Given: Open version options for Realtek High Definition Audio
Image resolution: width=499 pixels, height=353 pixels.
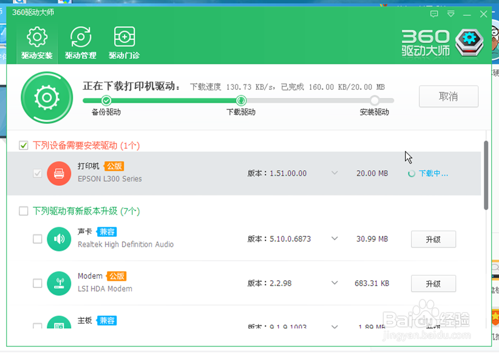Looking at the screenshot, I should (x=334, y=239).
